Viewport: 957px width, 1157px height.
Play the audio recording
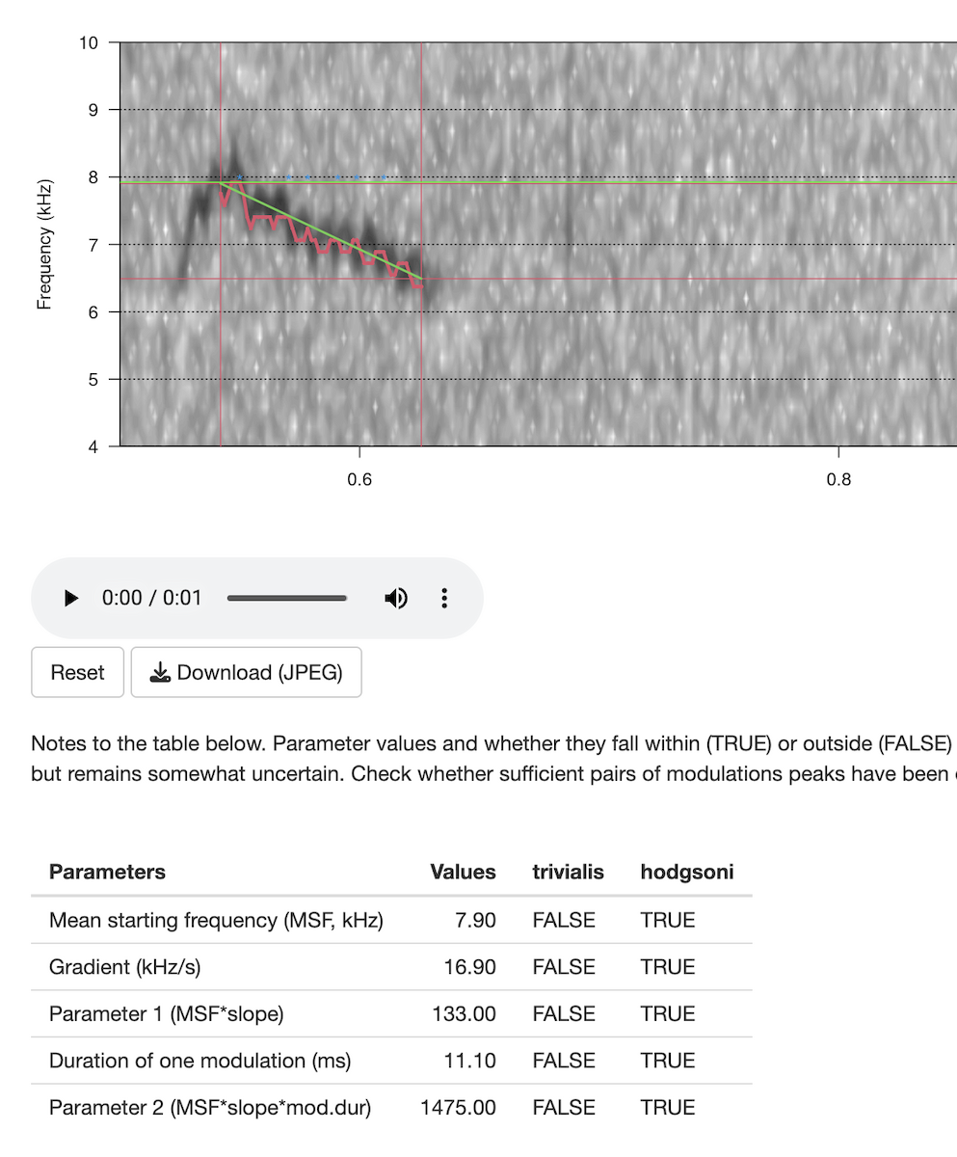coord(71,599)
